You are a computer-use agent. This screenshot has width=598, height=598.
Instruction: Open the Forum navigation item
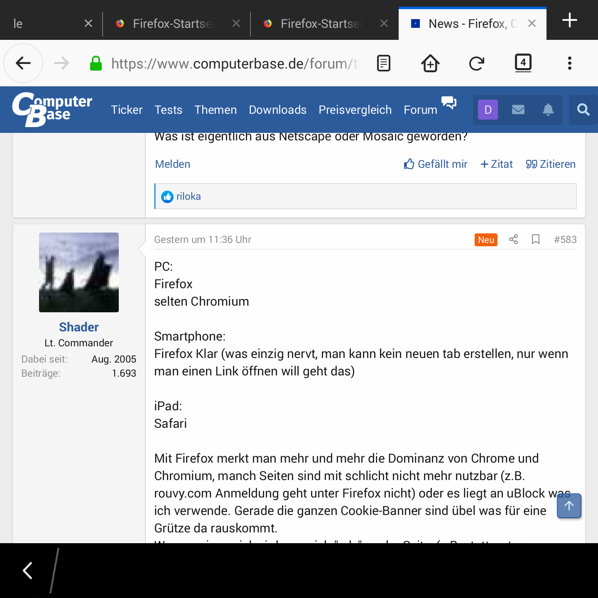420,110
